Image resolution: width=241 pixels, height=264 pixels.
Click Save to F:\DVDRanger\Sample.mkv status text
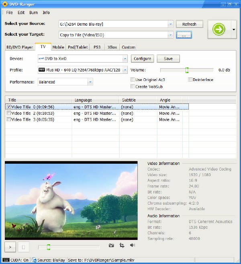[x=101, y=260]
